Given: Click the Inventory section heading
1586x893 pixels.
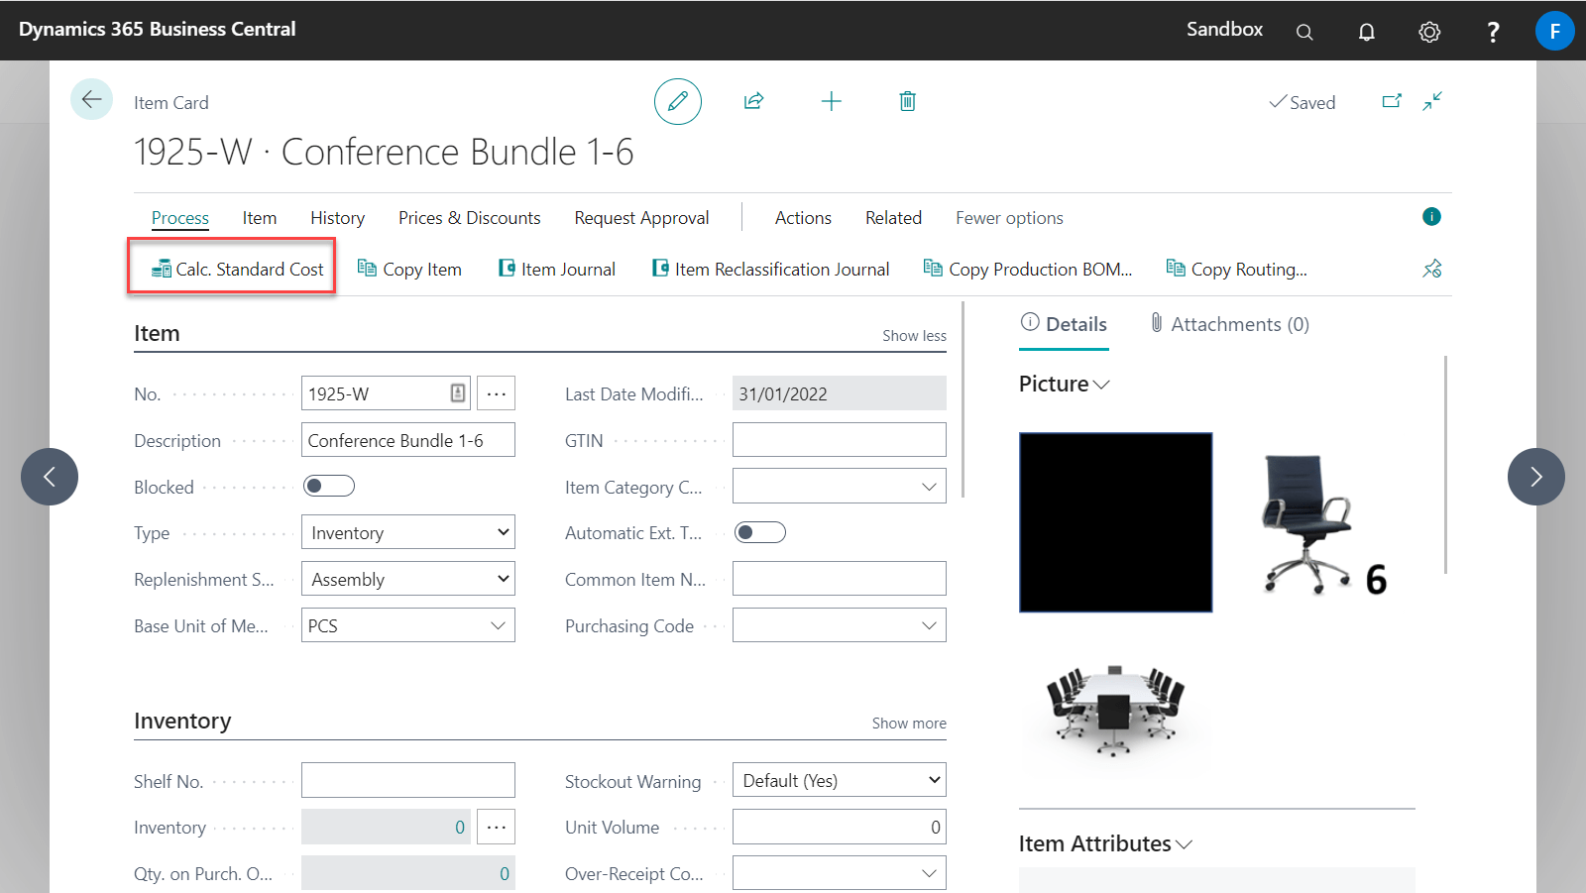Looking at the screenshot, I should tap(182, 722).
